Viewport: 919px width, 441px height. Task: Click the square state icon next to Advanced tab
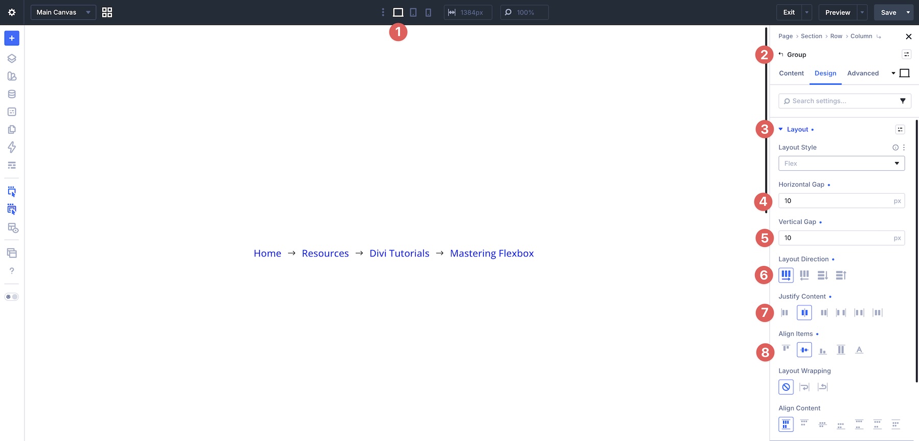point(905,73)
